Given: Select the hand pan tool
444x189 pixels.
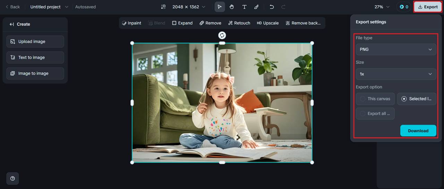Looking at the screenshot, I should pos(232,7).
